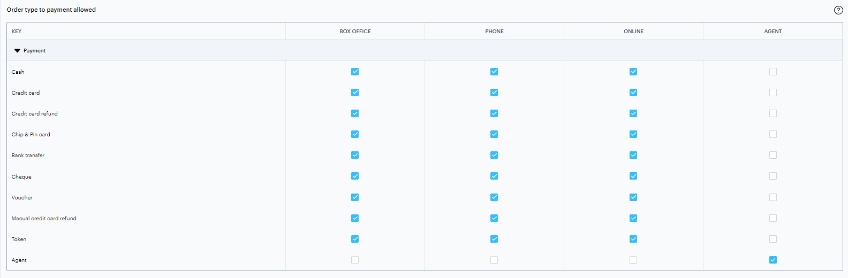Open the help question mark icon

pos(838,10)
